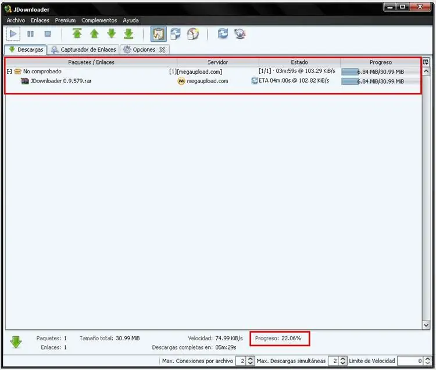Sort by Progreso column header
This screenshot has width=436, height=370.
click(x=380, y=62)
